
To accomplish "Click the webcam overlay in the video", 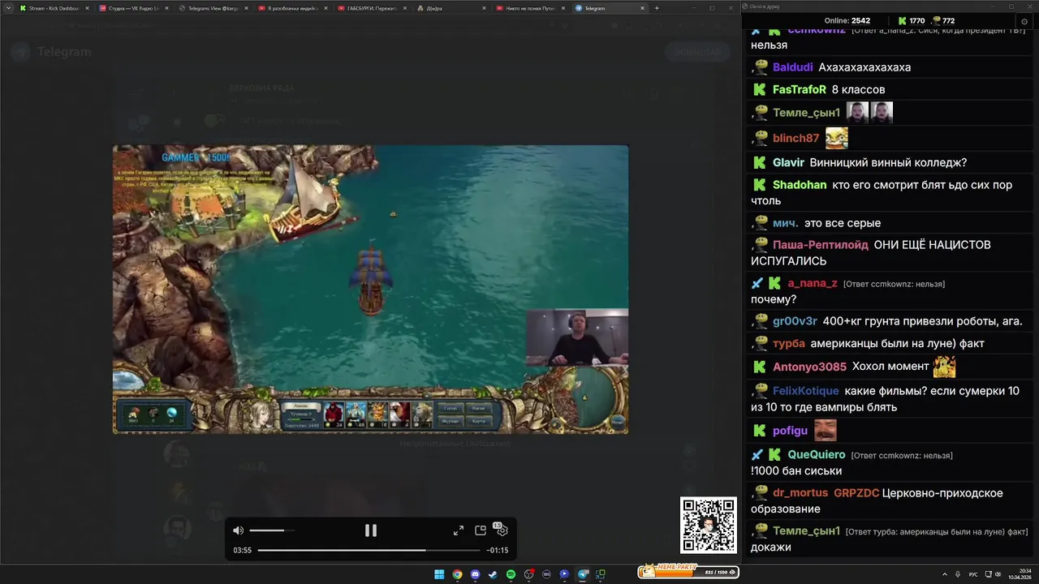I will coord(577,337).
